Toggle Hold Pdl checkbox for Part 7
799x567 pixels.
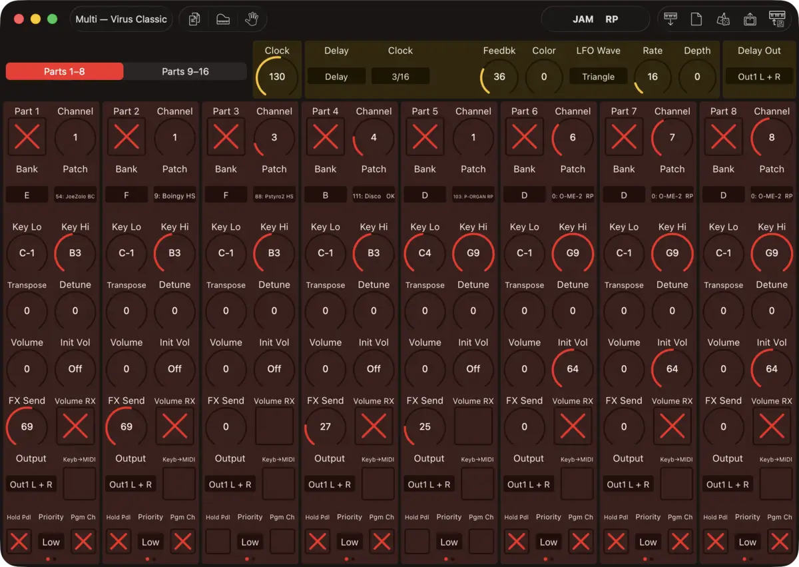(617, 542)
